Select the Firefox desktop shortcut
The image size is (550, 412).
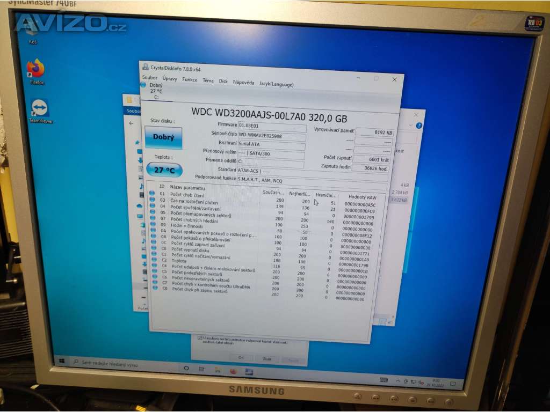pos(37,72)
